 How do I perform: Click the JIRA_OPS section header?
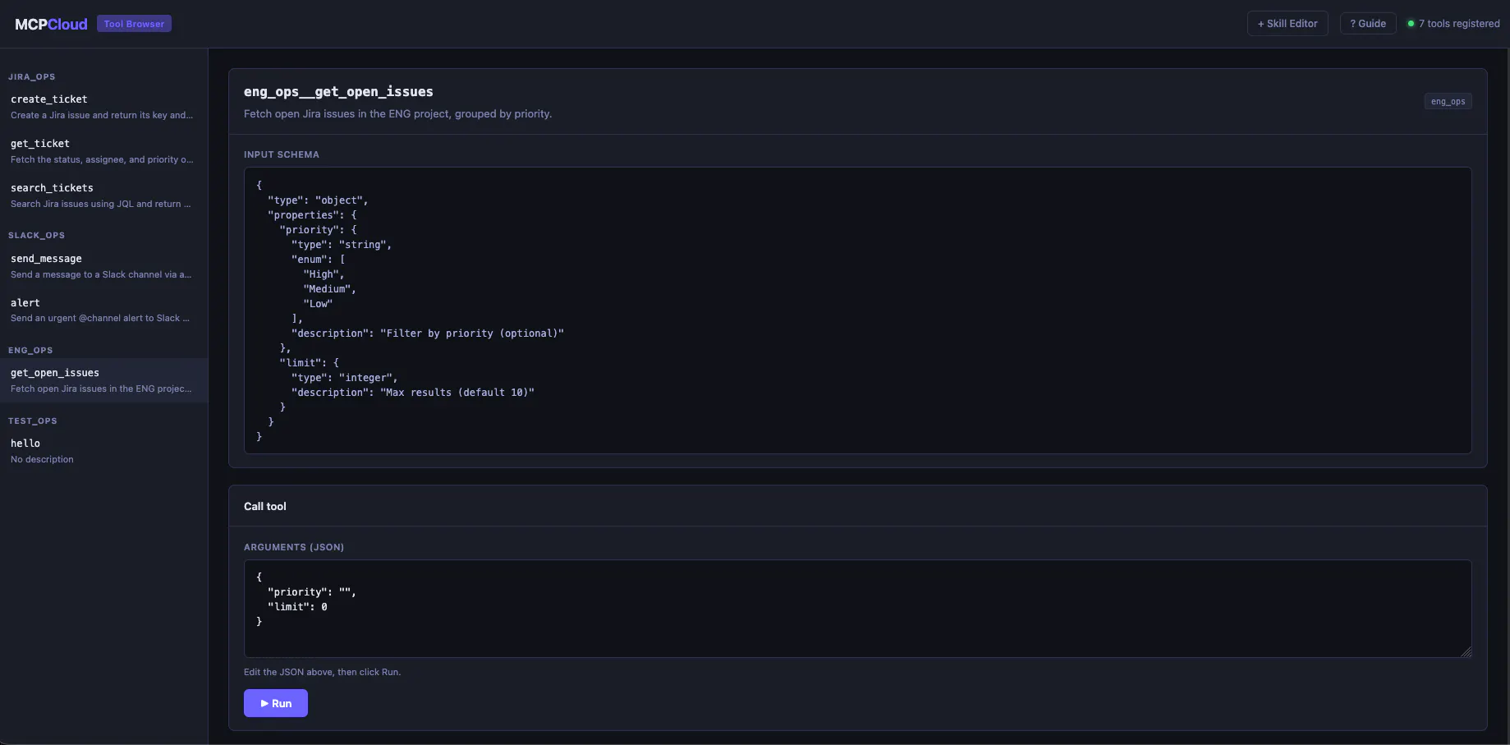click(x=32, y=77)
